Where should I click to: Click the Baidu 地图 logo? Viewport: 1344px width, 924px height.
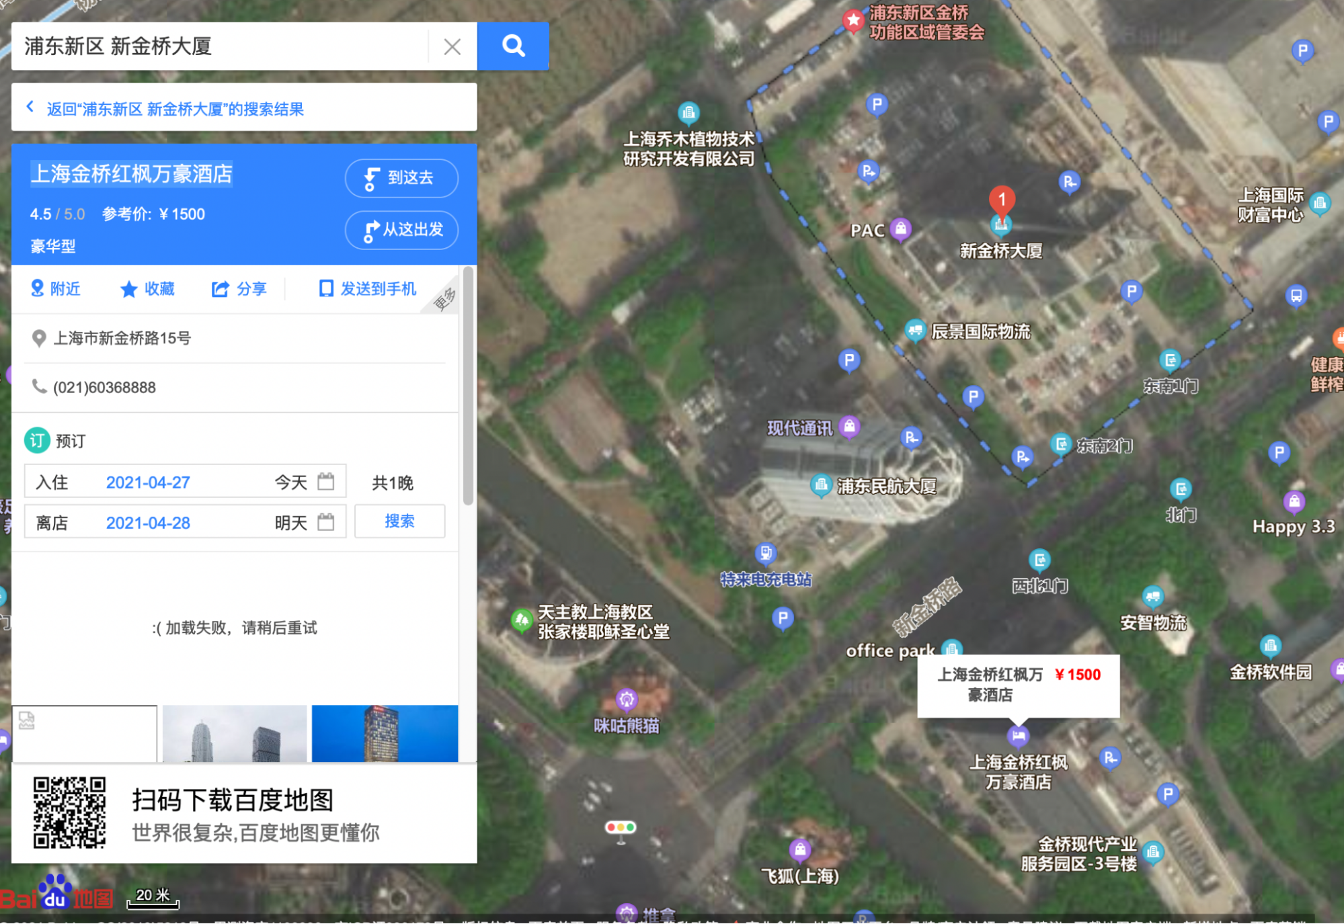pos(56,894)
